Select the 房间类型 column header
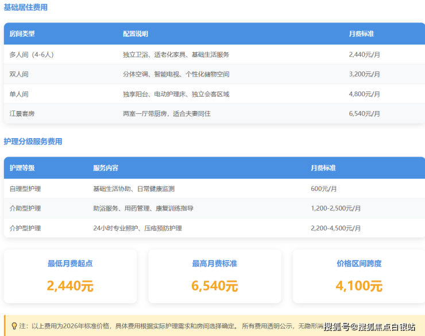 tap(22, 34)
